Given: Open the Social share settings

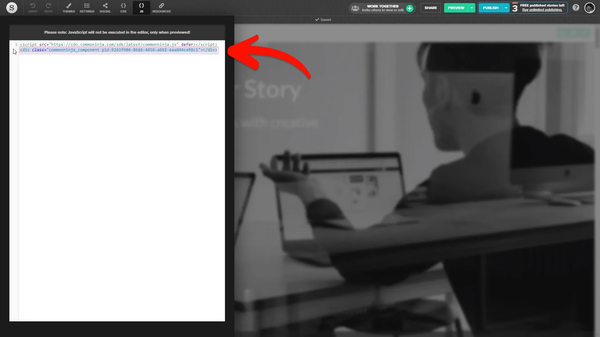Looking at the screenshot, I should (x=105, y=8).
